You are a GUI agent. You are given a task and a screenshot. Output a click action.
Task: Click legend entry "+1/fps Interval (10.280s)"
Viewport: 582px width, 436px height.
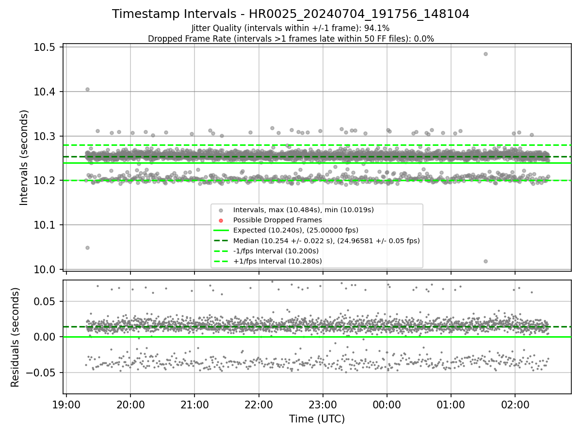(277, 261)
